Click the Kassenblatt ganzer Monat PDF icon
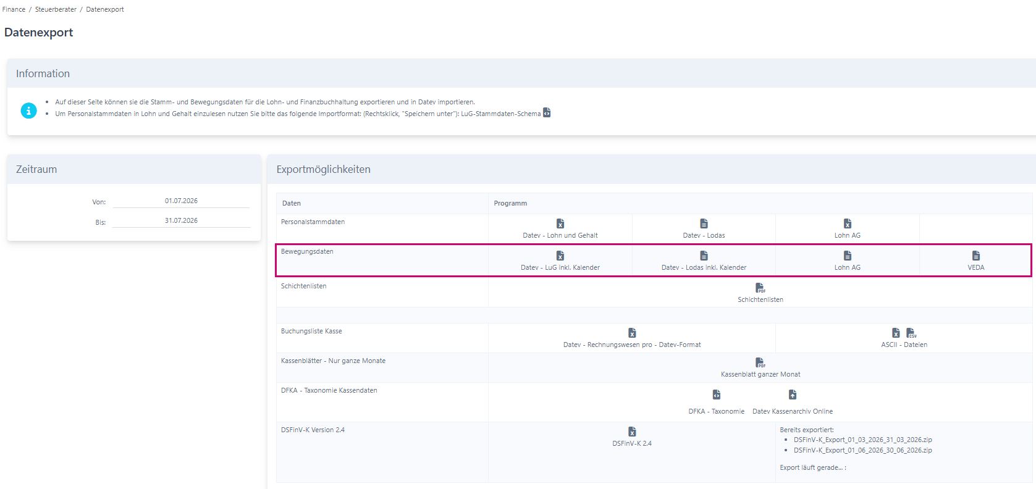This screenshot has width=1036, height=489. click(760, 362)
